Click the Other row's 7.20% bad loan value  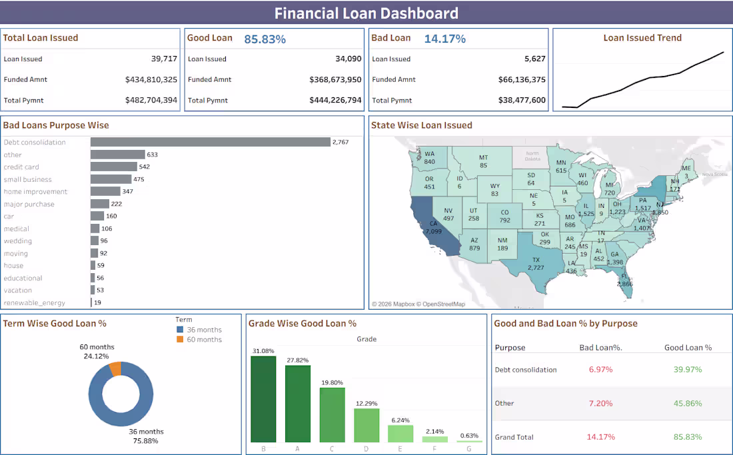[x=600, y=403]
